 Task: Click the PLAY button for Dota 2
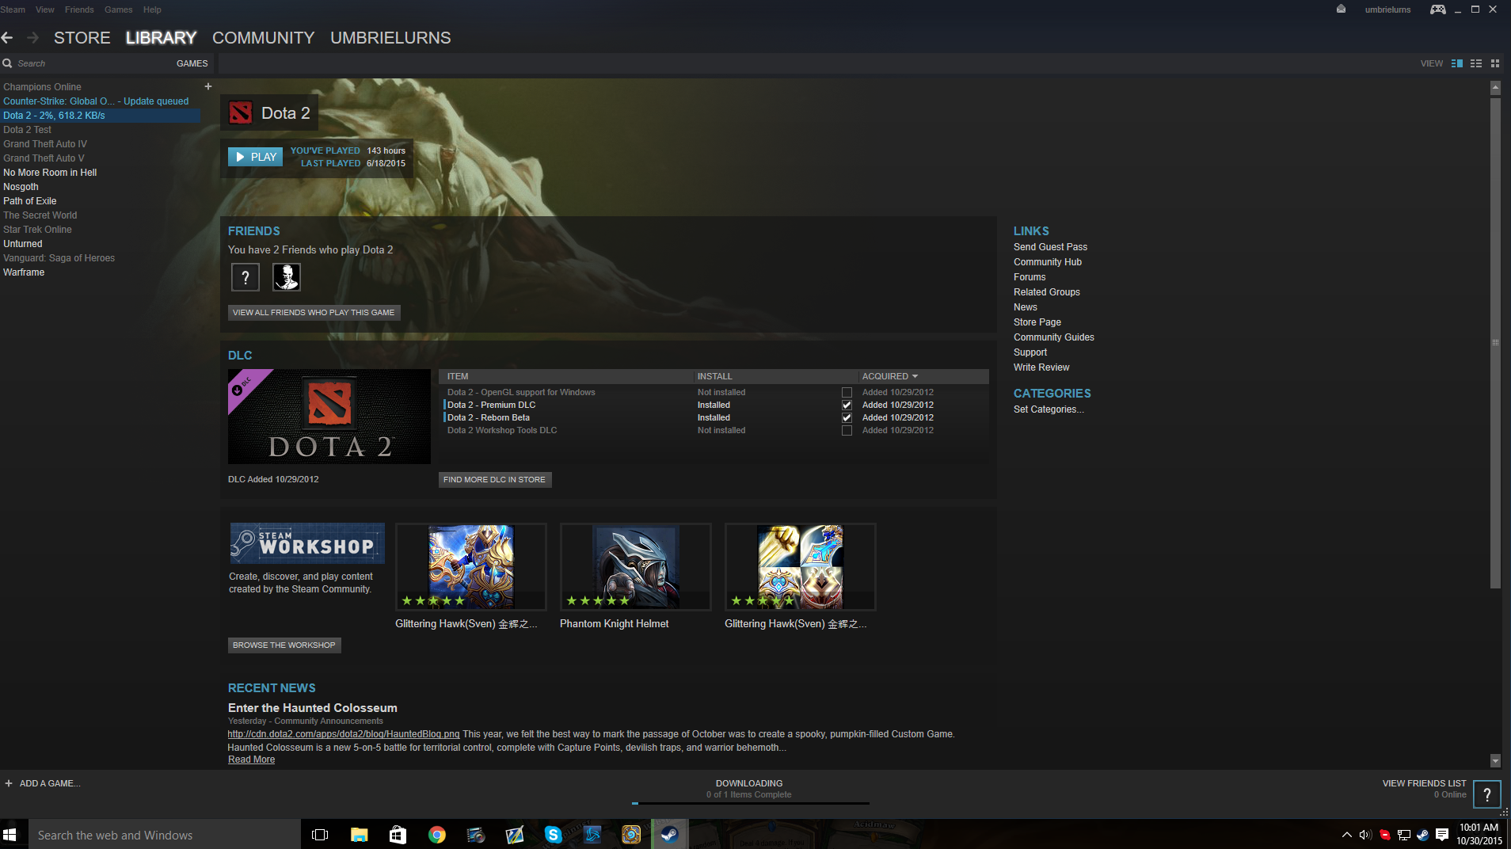point(255,157)
